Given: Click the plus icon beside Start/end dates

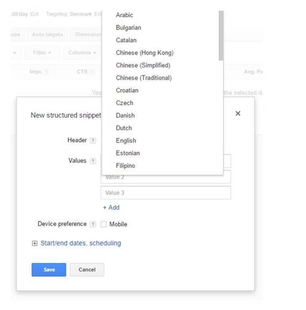Looking at the screenshot, I should coord(34,243).
